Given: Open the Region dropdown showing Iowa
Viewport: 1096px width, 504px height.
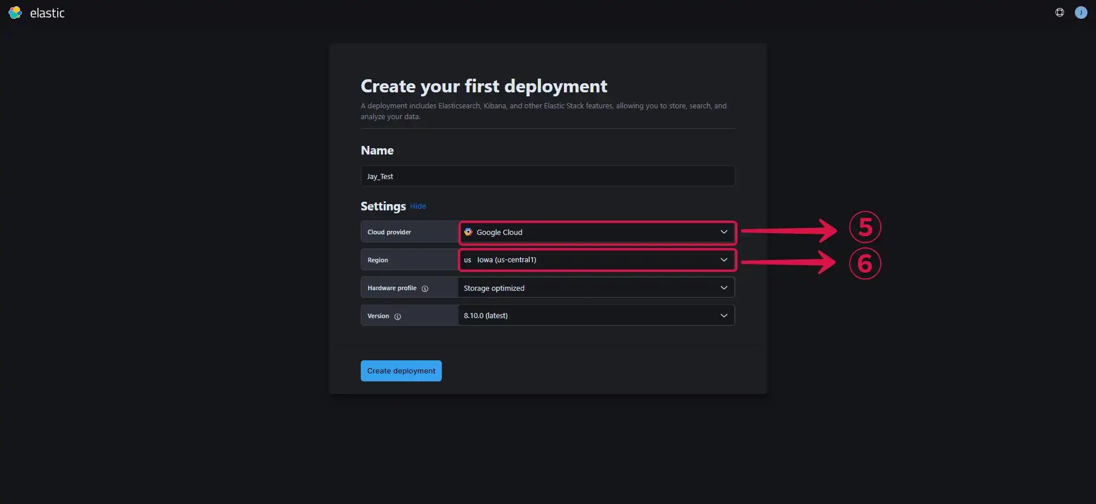Looking at the screenshot, I should point(597,260).
